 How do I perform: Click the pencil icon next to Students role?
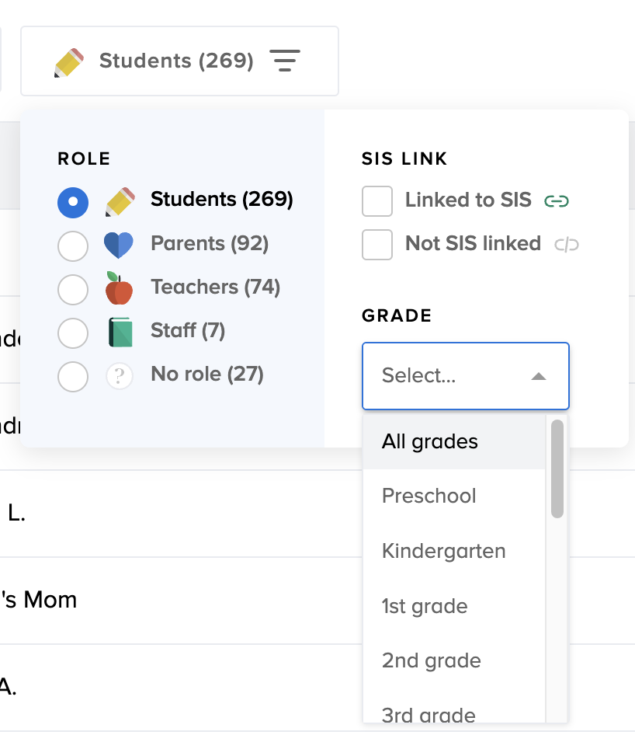120,201
